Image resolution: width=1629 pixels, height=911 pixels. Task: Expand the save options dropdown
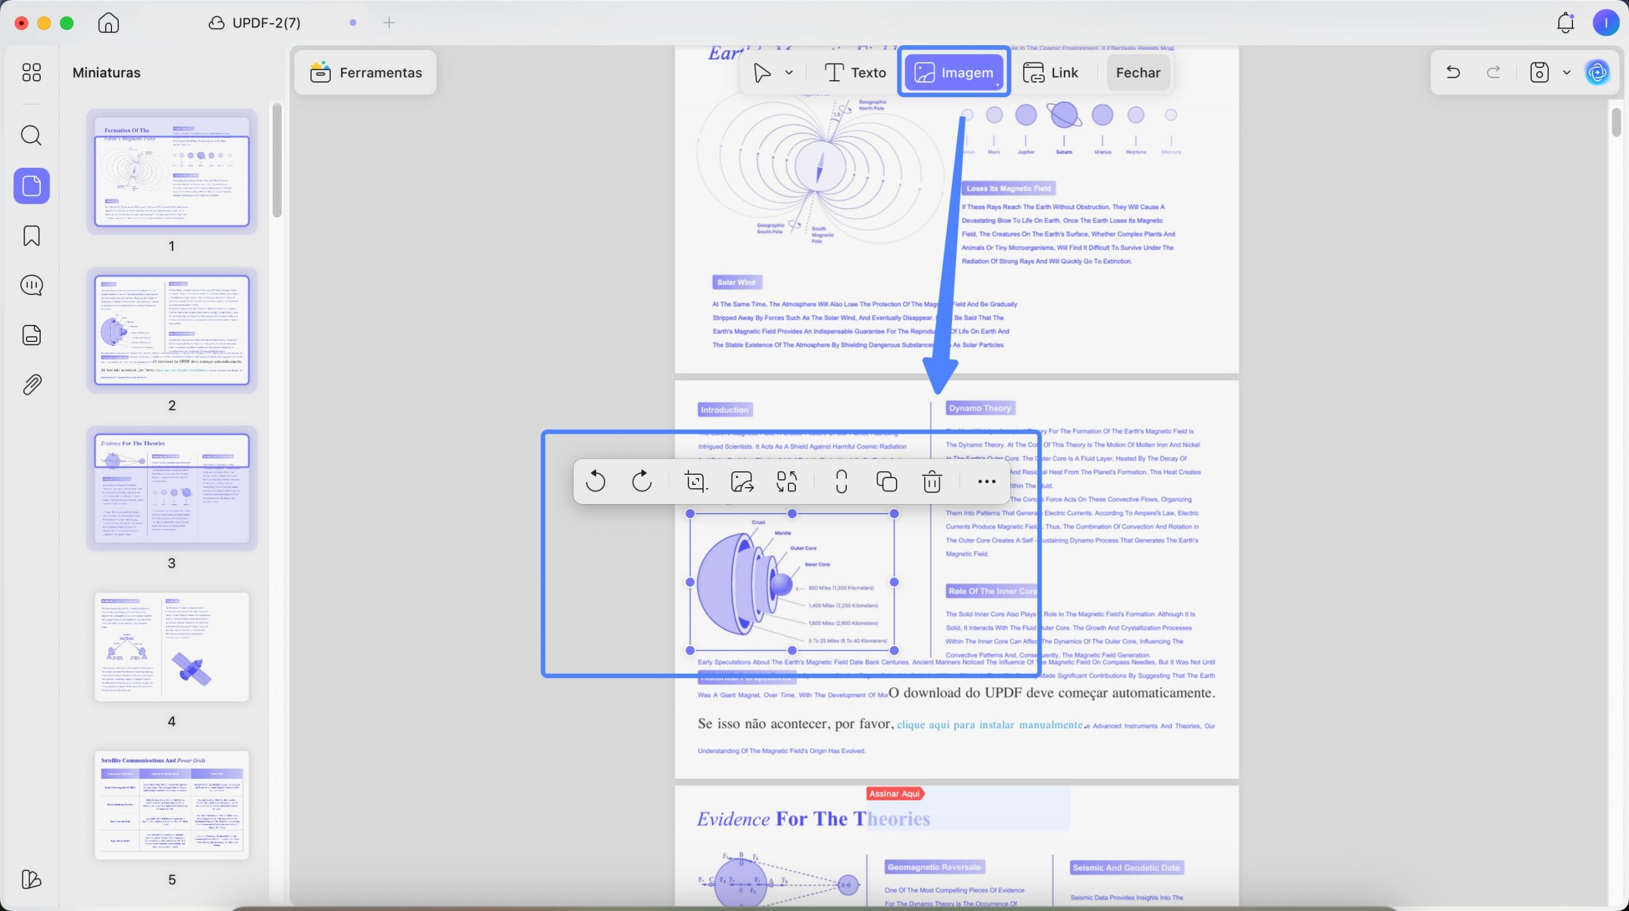coord(1567,72)
